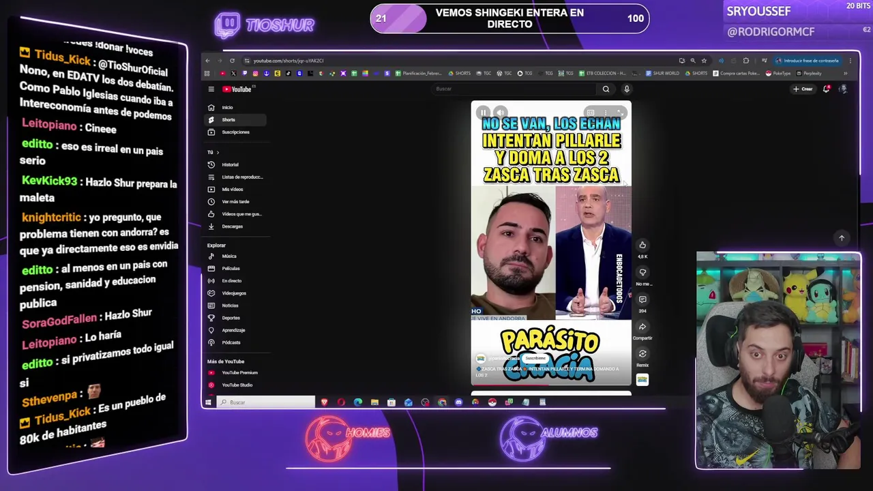Click Suscribirme on the Short
Screen dimensions: 873x491
tap(535, 358)
